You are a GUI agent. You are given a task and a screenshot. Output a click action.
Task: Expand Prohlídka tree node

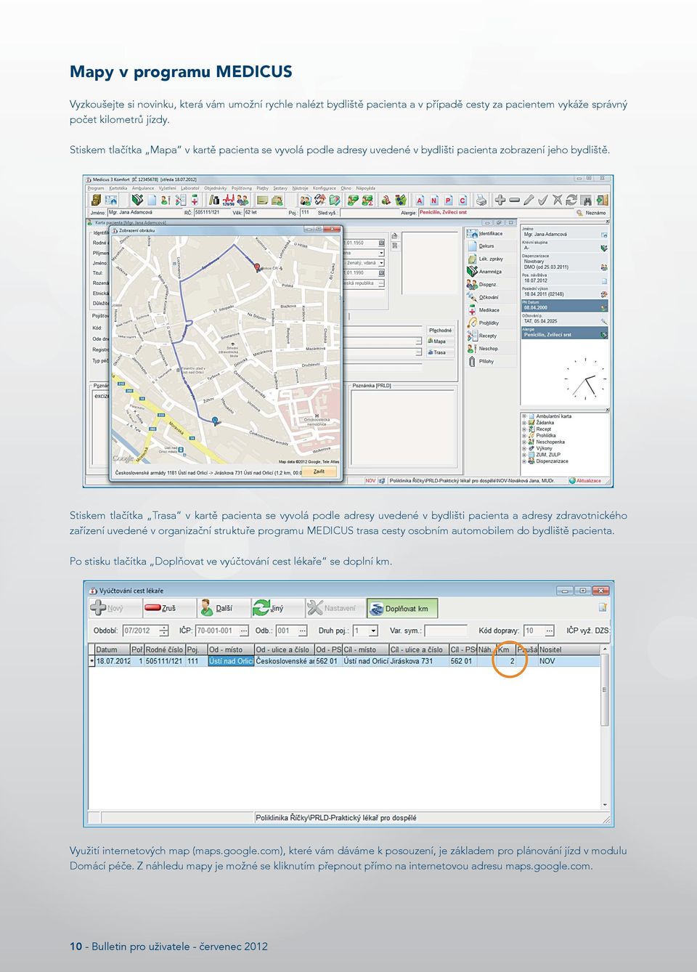coord(524,436)
